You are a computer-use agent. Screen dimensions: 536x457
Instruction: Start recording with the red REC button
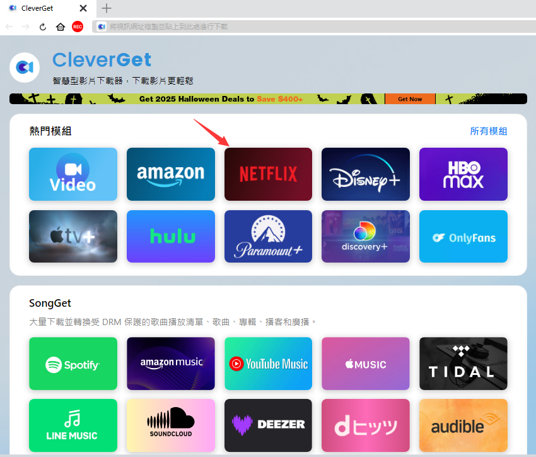point(78,27)
